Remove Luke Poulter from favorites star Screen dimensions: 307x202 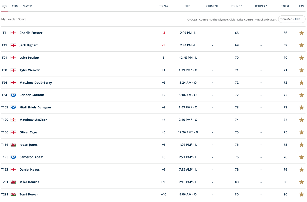302,58
